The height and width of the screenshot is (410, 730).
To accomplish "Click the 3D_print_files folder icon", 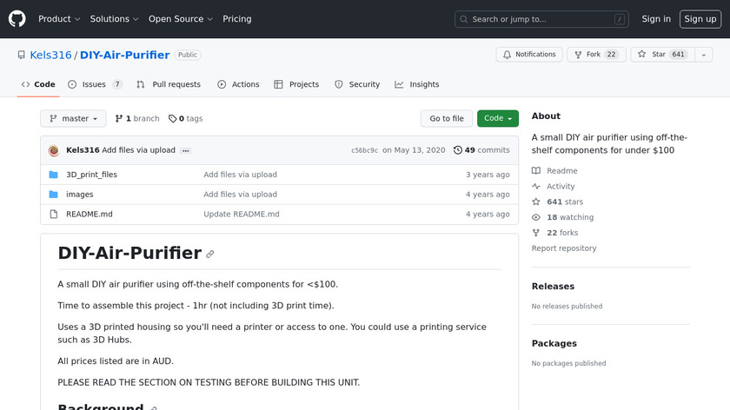I will [54, 175].
